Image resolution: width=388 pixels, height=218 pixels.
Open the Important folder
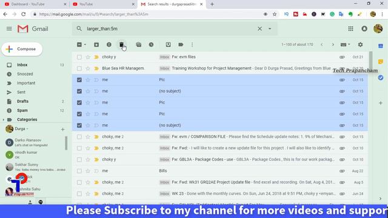(26, 83)
